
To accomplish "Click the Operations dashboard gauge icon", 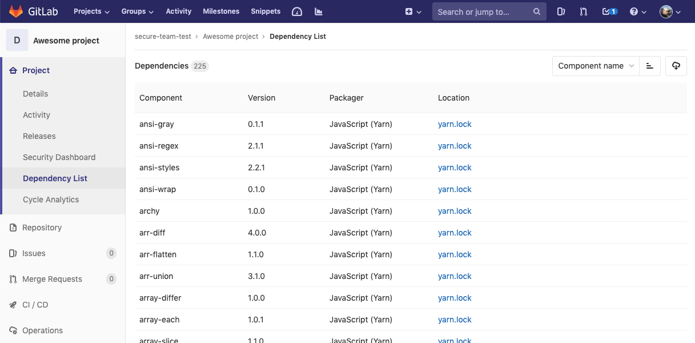I will click(x=297, y=11).
